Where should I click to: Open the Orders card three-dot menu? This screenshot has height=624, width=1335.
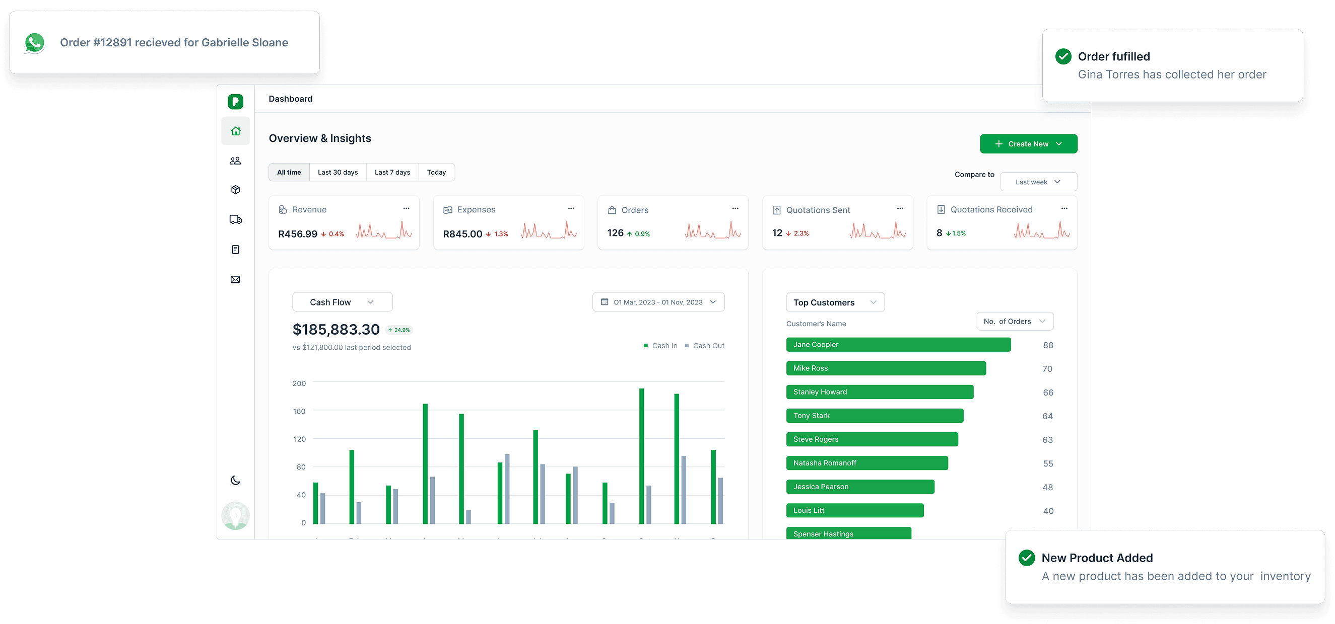(x=735, y=208)
